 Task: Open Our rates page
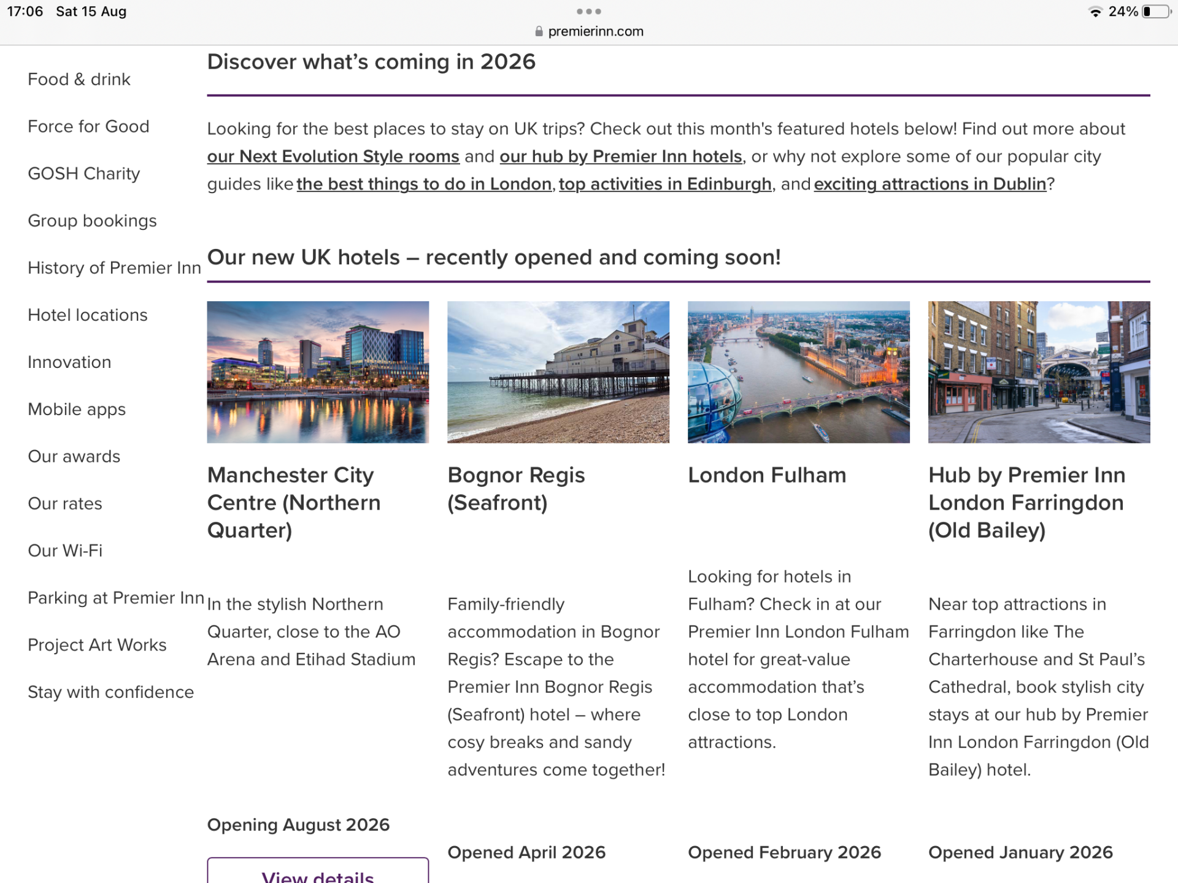click(x=65, y=504)
